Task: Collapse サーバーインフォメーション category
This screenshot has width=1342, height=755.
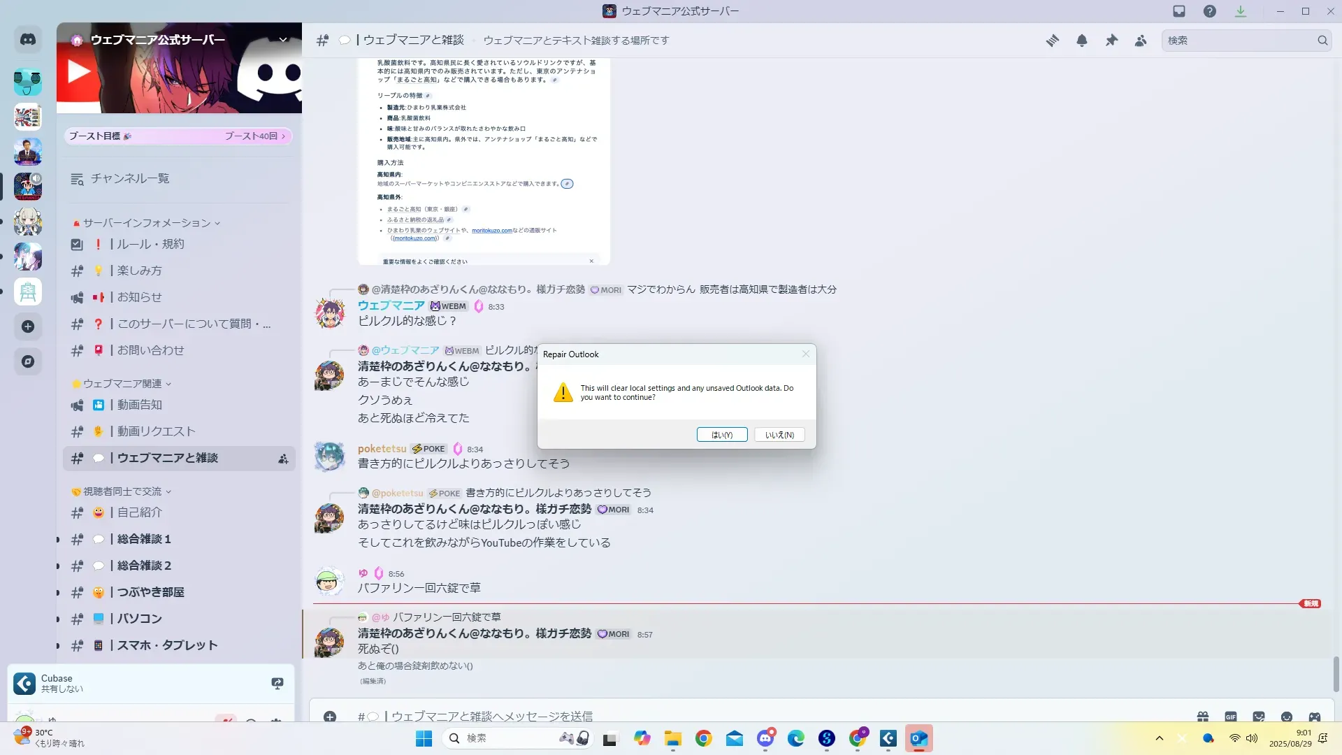Action: click(x=147, y=223)
